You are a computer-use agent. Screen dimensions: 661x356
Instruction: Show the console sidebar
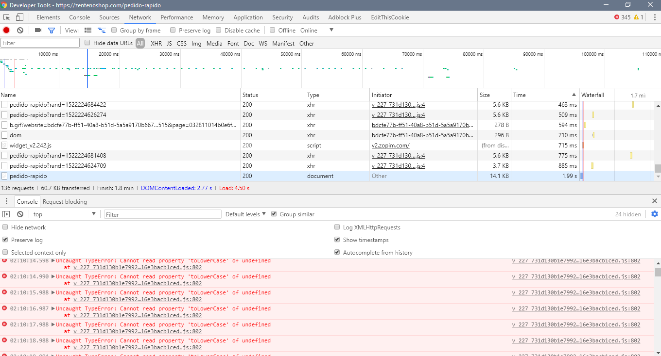pos(6,214)
